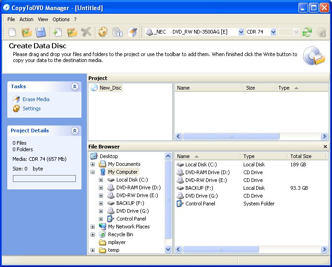
Task: Collapse the Tasks panel
Action: [75, 86]
